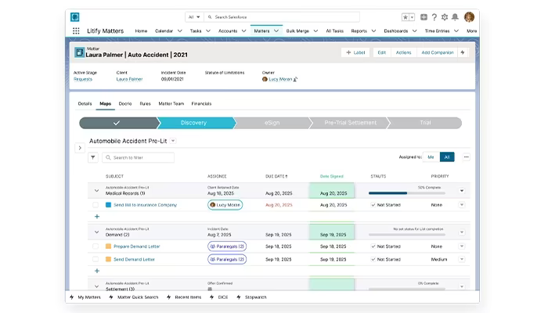
Task: Open the Requests active stage link
Action: [x=83, y=79]
